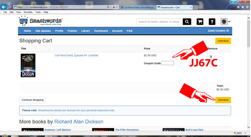The image size is (251, 137).
Task: Open the Gateway: Left Behind book link
Action: tap(57, 130)
